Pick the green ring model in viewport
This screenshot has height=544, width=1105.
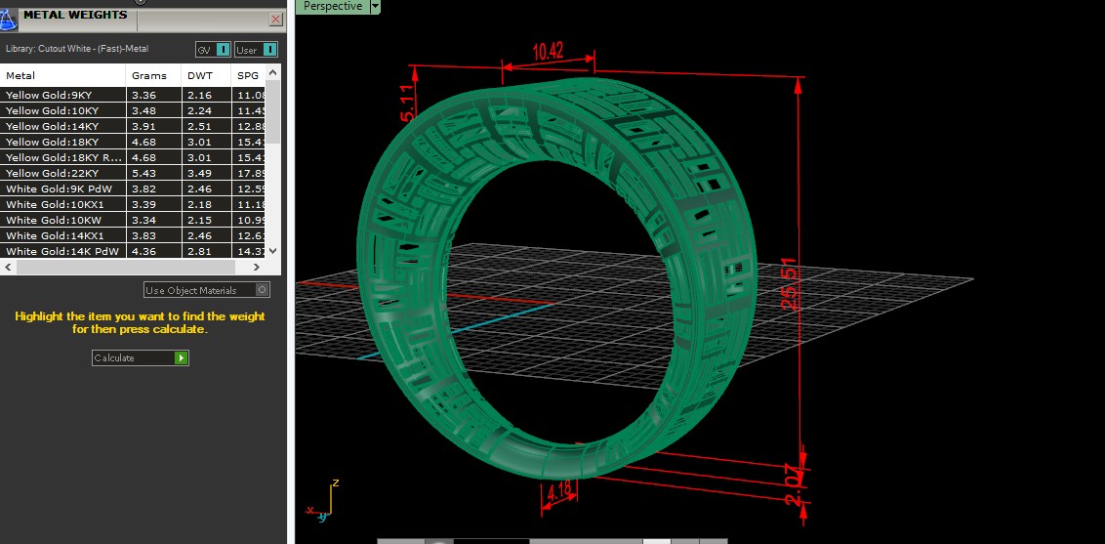(x=390, y=293)
